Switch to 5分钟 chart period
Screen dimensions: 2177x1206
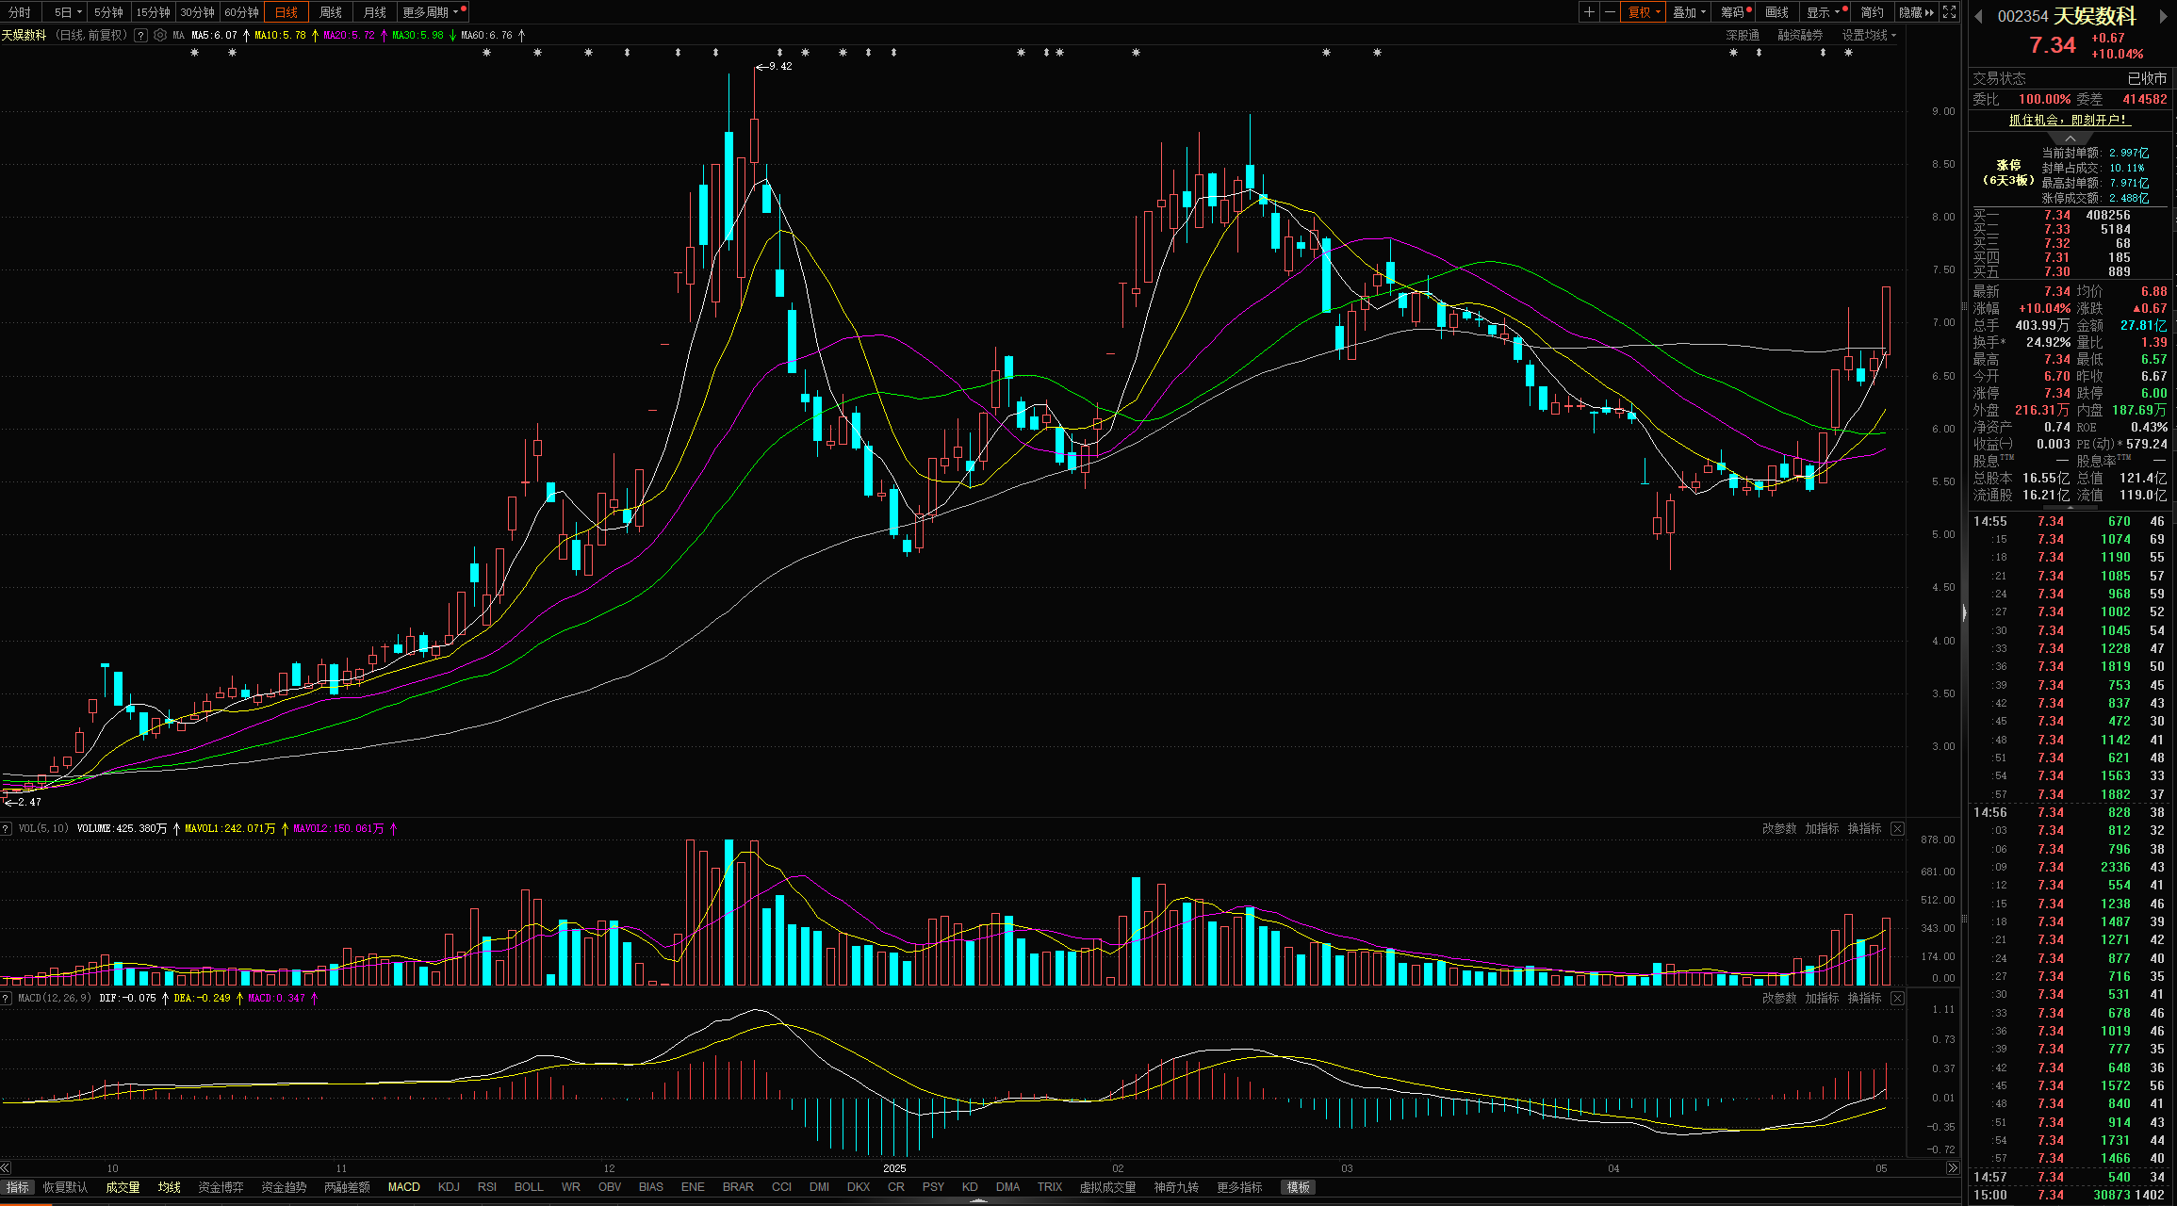click(x=108, y=12)
